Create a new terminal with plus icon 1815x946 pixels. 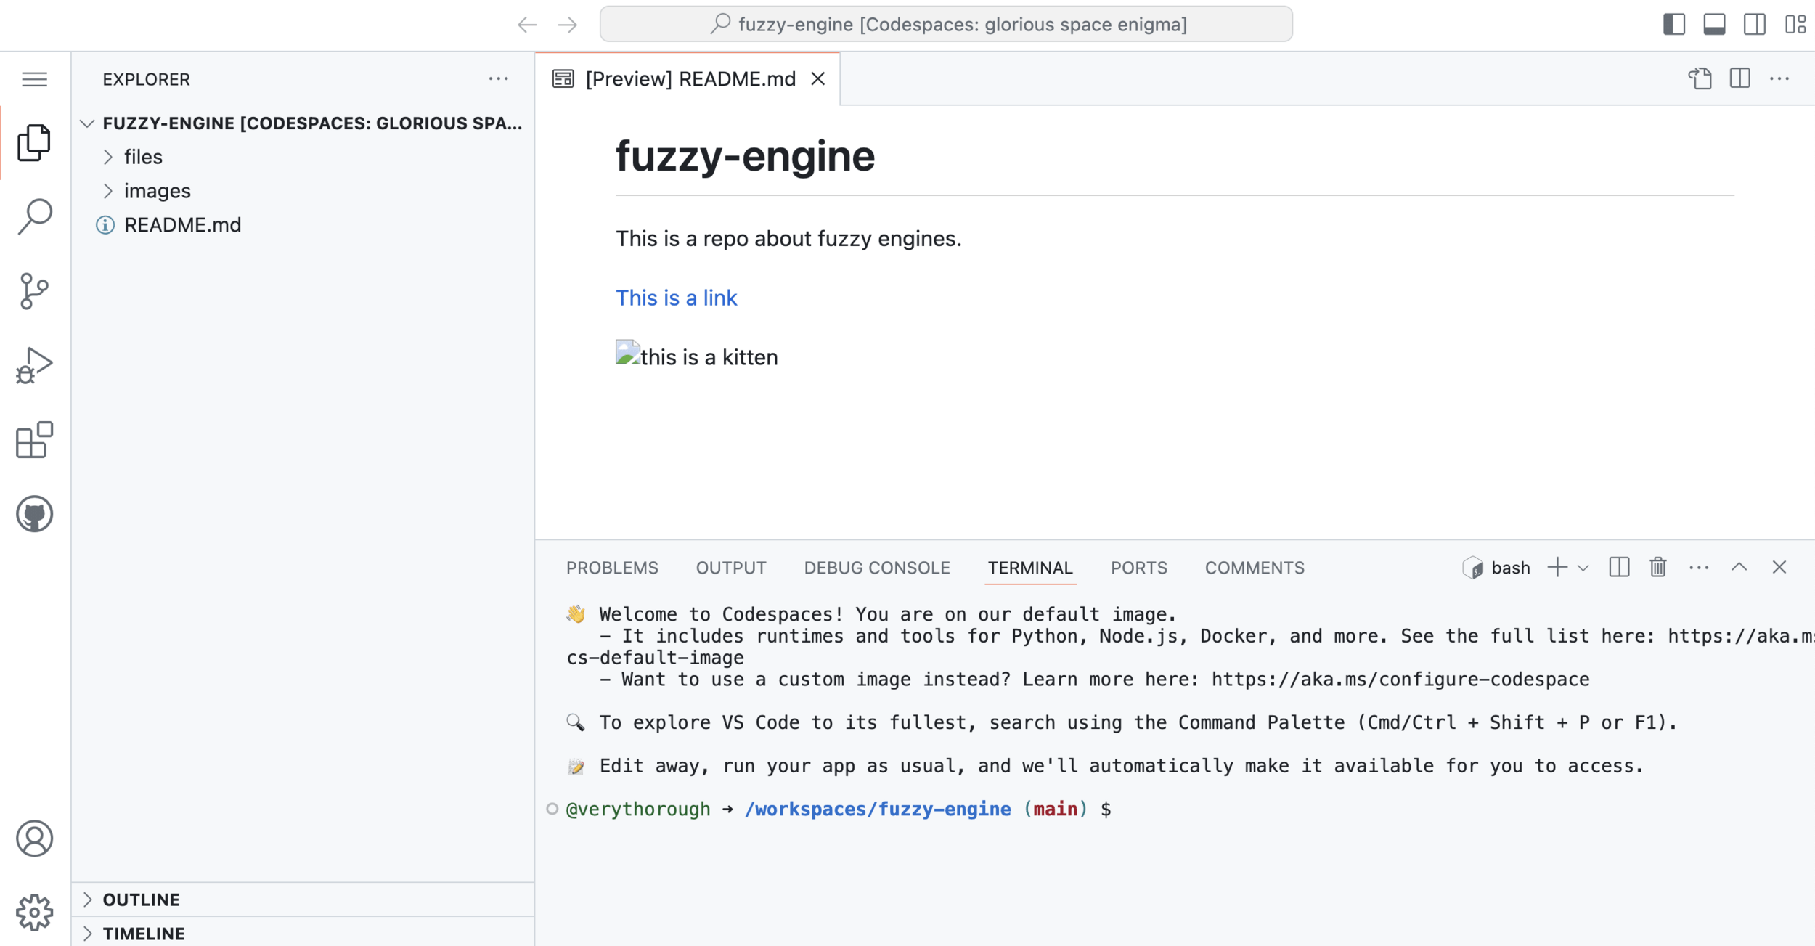click(1557, 568)
